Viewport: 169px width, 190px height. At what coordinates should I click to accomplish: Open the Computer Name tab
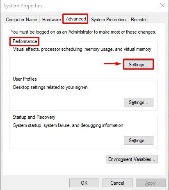(21, 20)
